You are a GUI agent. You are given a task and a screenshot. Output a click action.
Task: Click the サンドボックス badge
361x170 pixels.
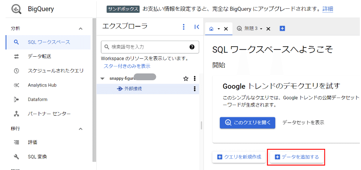click(123, 9)
